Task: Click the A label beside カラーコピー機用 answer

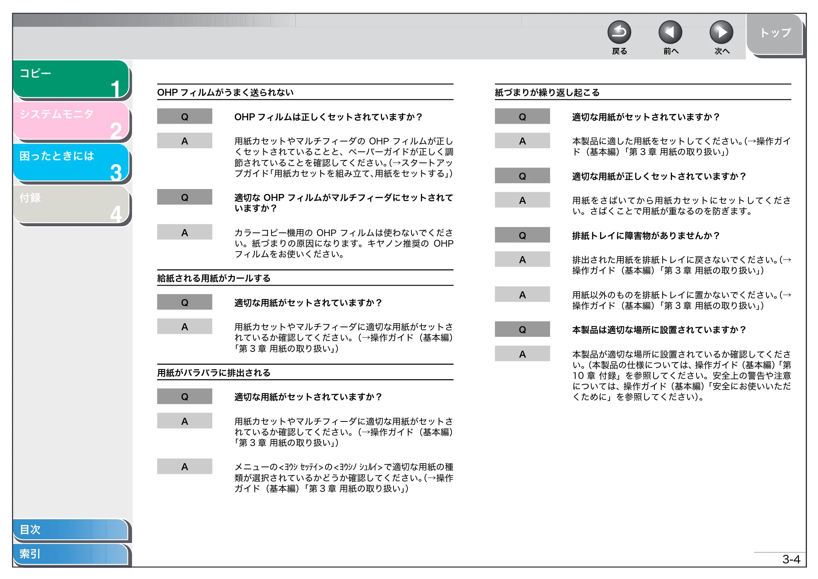Action: [184, 232]
